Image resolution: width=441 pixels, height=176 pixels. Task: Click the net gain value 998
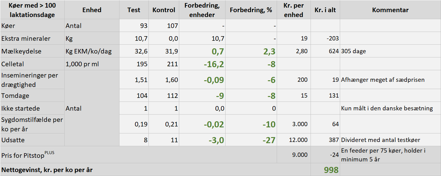(x=331, y=170)
